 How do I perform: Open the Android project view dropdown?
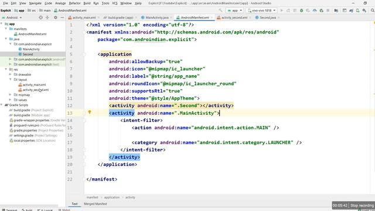point(12,18)
